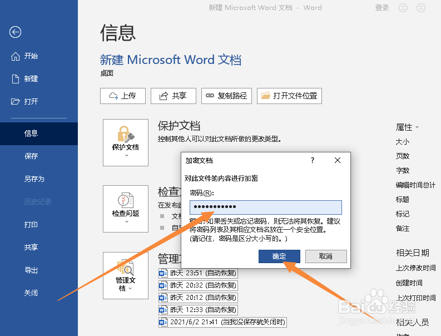Open the 昨天 20:32 (自动恢复) version
441x336 pixels.
pyautogui.click(x=198, y=285)
